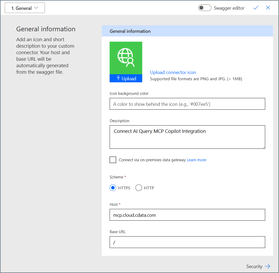
Task: Toggle the Swagger editor switch
Action: coord(205,8)
